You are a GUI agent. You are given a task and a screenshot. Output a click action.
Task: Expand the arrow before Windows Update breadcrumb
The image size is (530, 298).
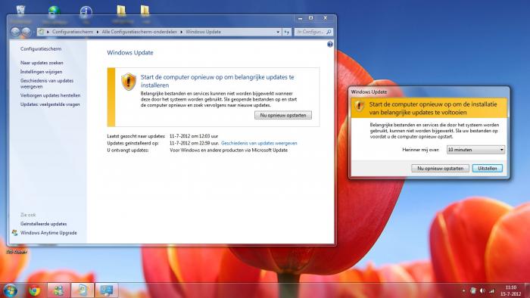(181, 32)
